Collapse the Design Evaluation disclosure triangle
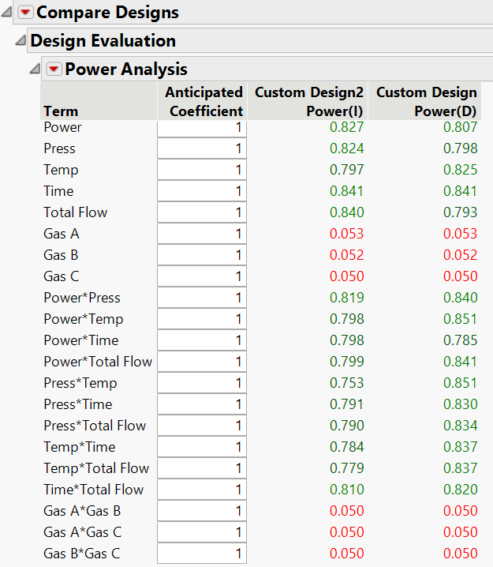Image resolution: width=493 pixels, height=567 pixels. (21, 40)
